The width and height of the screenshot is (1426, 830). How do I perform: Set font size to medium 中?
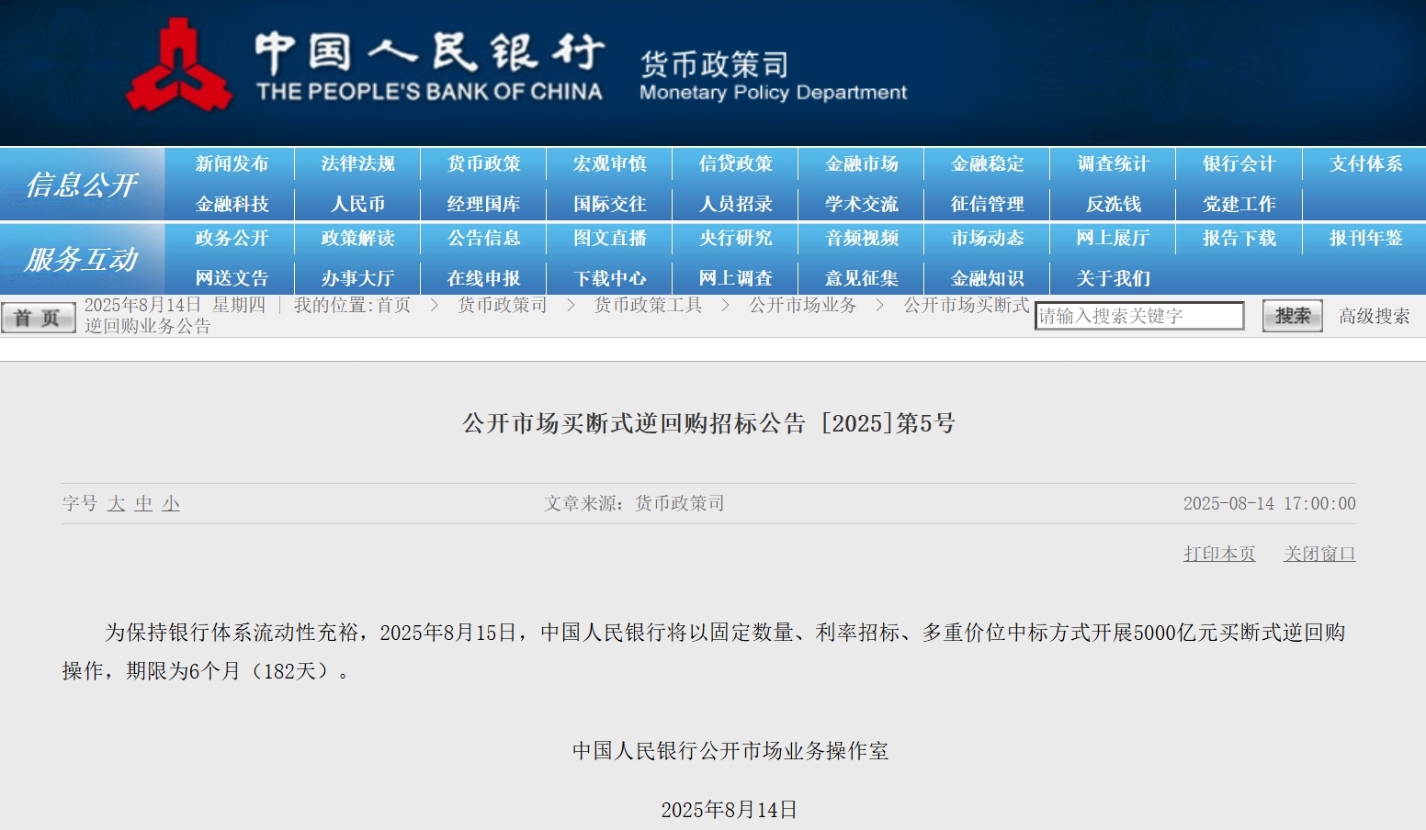[143, 503]
